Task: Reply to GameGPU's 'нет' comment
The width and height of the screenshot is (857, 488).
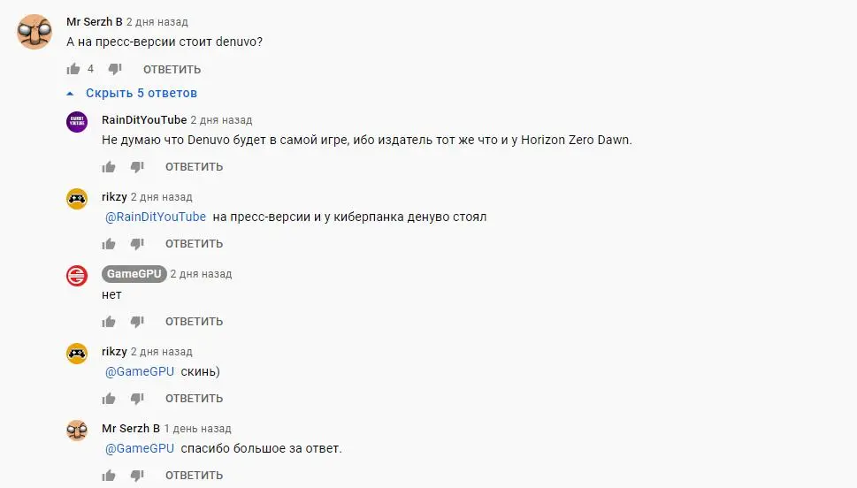Action: point(194,321)
